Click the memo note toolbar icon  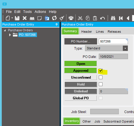point(40,18)
